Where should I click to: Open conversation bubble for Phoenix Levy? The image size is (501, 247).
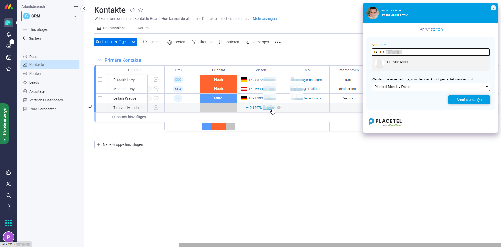[x=156, y=80]
